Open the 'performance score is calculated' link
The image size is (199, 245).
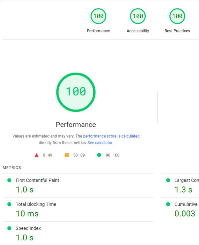(x=111, y=136)
